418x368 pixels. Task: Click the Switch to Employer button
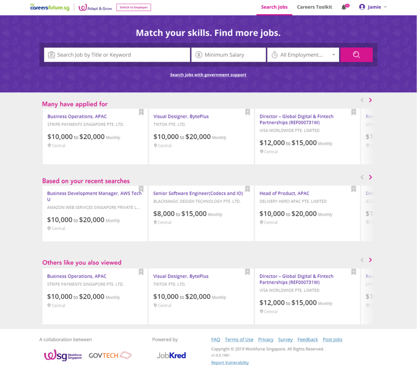coord(134,7)
